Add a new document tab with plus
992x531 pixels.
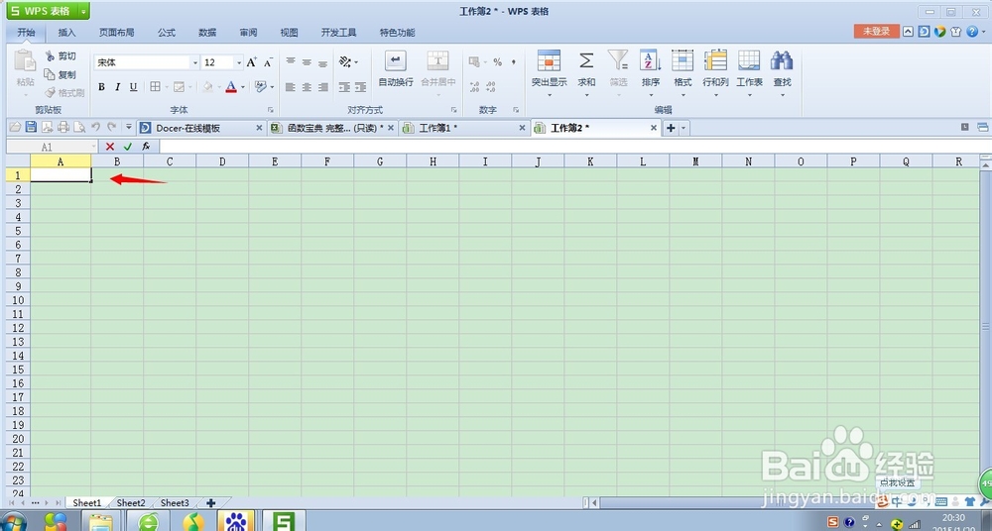[x=671, y=128]
